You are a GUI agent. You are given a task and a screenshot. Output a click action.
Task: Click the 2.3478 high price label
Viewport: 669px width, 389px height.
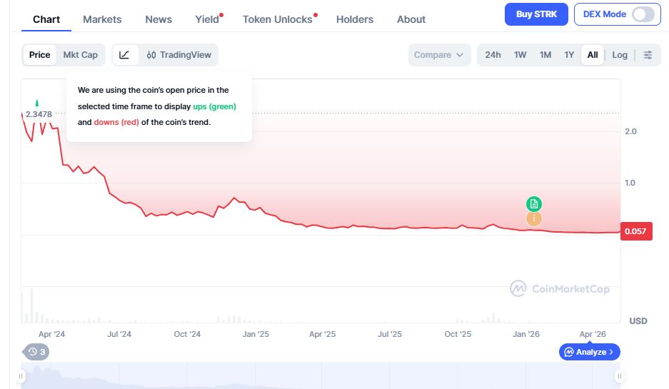point(39,114)
